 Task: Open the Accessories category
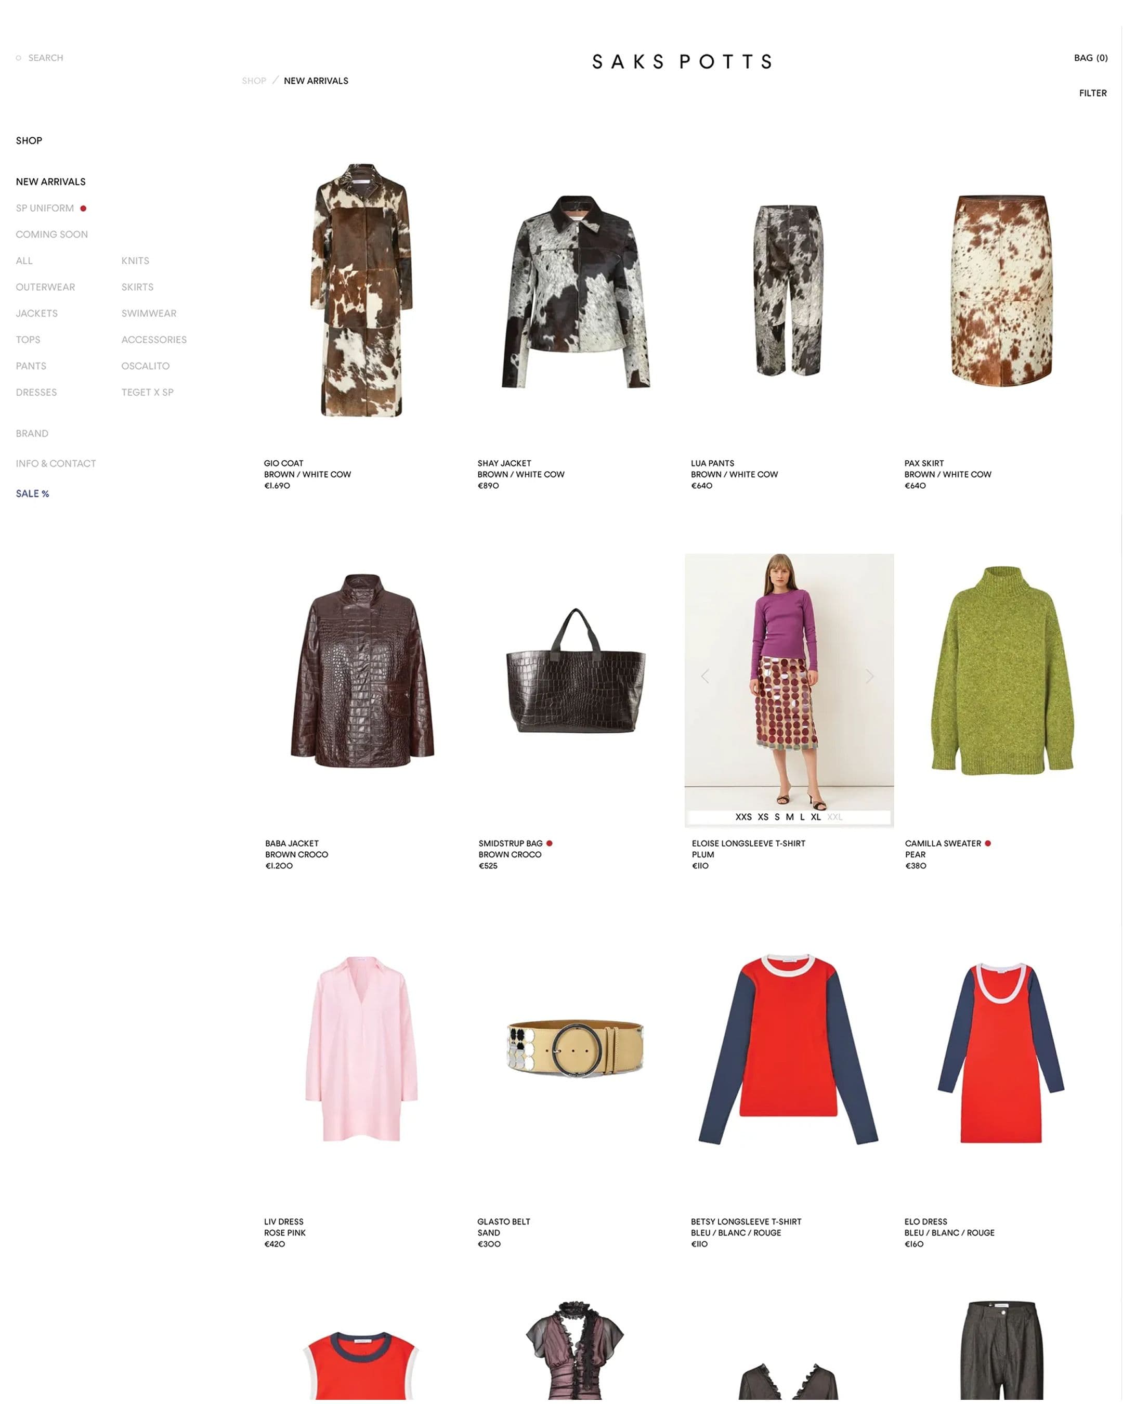[154, 340]
